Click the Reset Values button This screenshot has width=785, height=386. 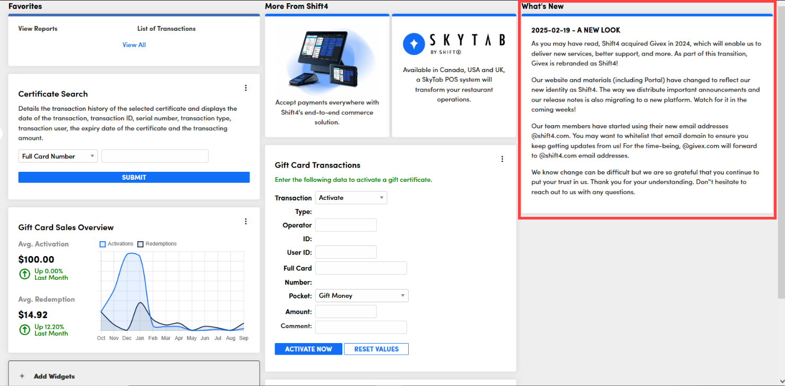pyautogui.click(x=376, y=349)
